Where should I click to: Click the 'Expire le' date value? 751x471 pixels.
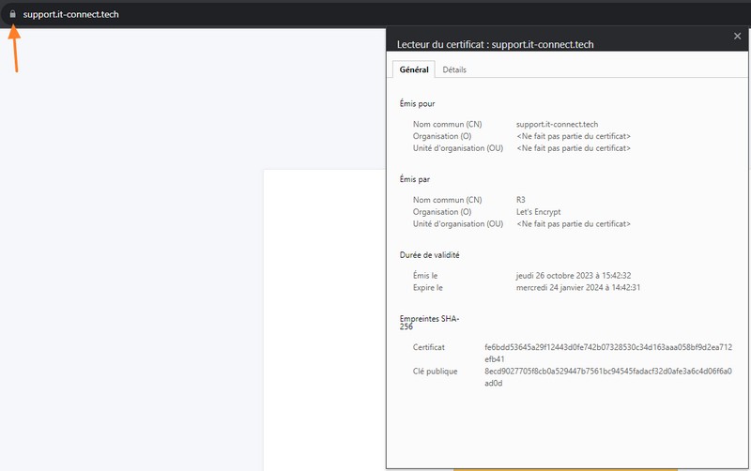tap(577, 288)
